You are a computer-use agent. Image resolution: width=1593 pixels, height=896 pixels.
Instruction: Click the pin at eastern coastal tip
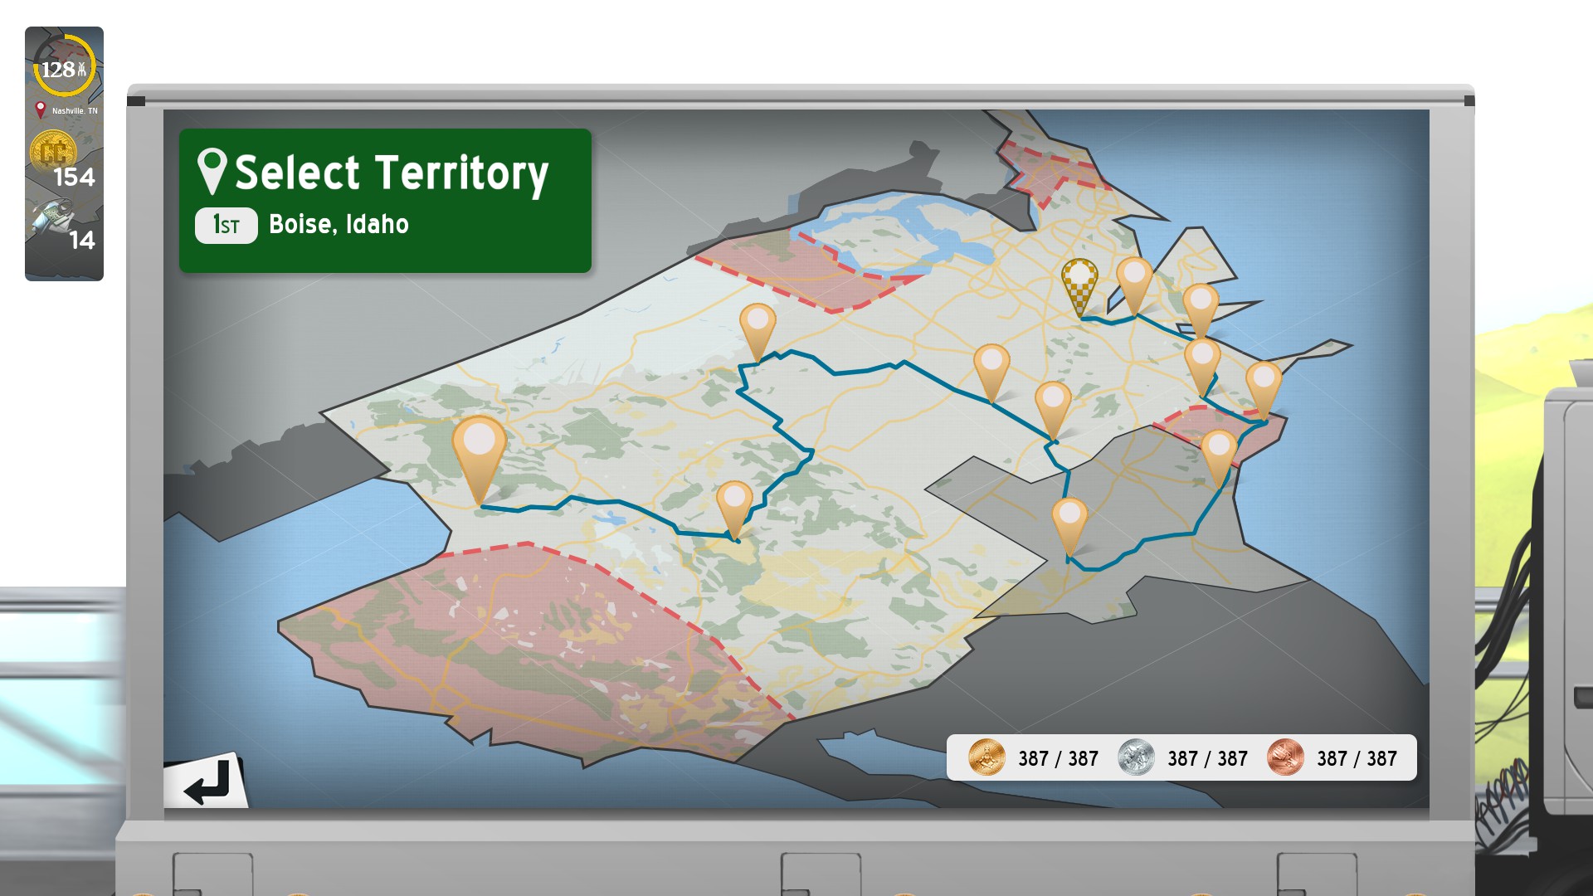coord(1263,382)
